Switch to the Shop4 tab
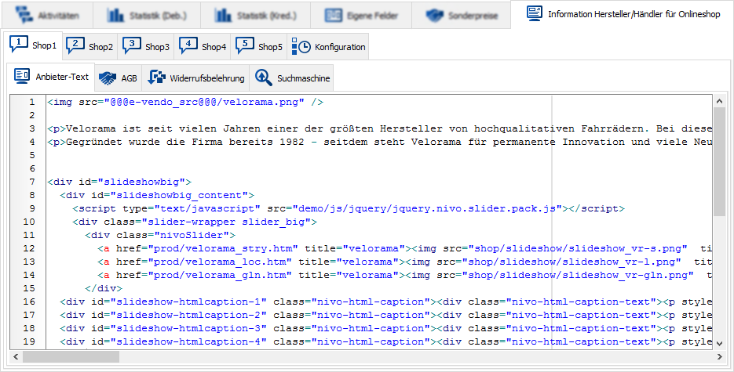The width and height of the screenshot is (734, 372). [x=203, y=47]
